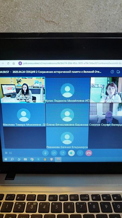122x218 pixels.
Task: Open the three-dot more options menu
Action: coord(80,153)
